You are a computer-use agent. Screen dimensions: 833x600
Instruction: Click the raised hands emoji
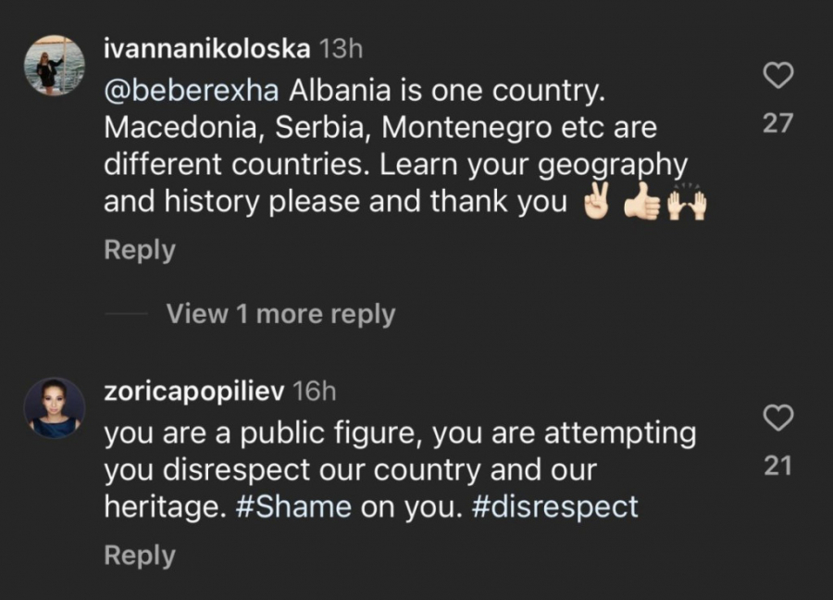tap(686, 203)
